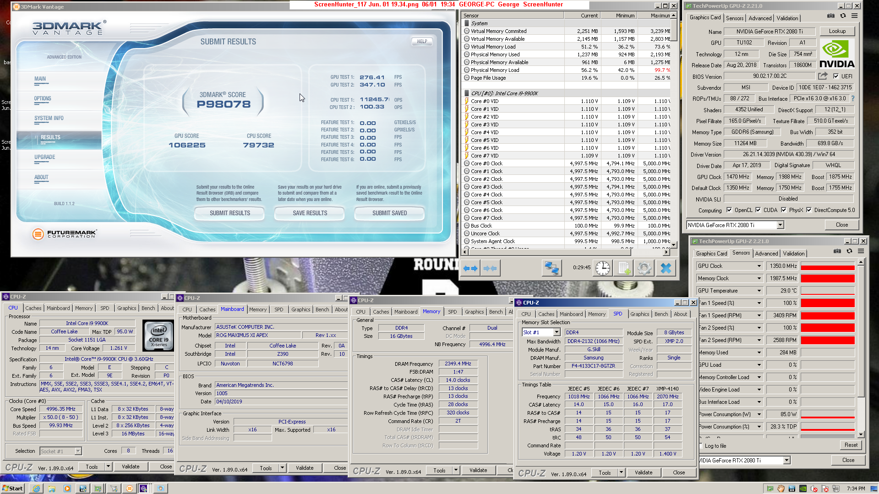Toggle the PhysX checkbox
This screenshot has width=879, height=494.
(x=784, y=210)
